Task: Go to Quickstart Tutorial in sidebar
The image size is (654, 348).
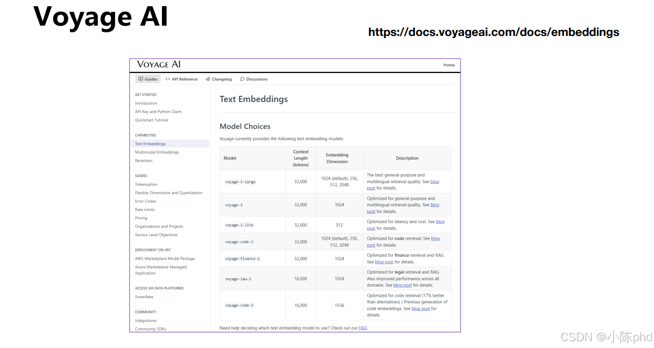Action: click(x=152, y=120)
